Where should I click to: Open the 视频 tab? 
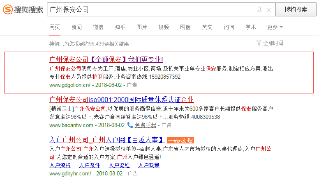pyautogui.click(x=164, y=27)
